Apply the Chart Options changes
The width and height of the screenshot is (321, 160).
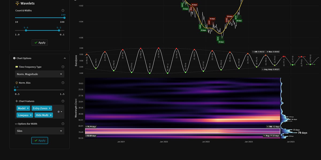(40, 140)
